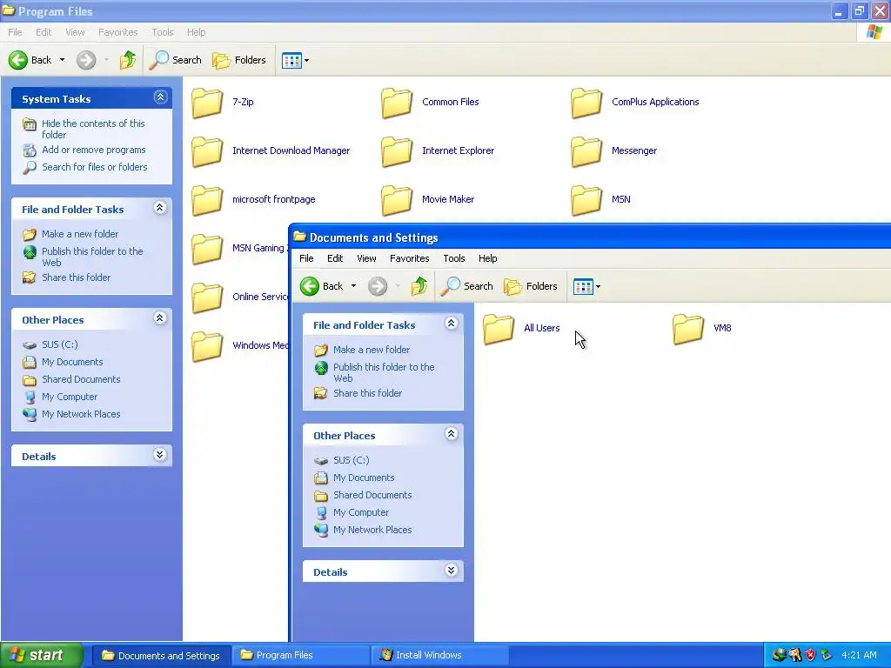Image resolution: width=891 pixels, height=668 pixels.
Task: Select the MSN Gaming Zone folder icon
Action: coord(207,249)
